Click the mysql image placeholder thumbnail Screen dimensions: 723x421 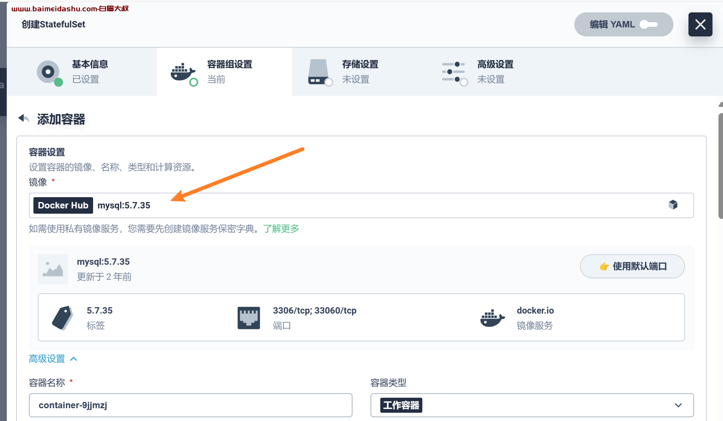53,269
